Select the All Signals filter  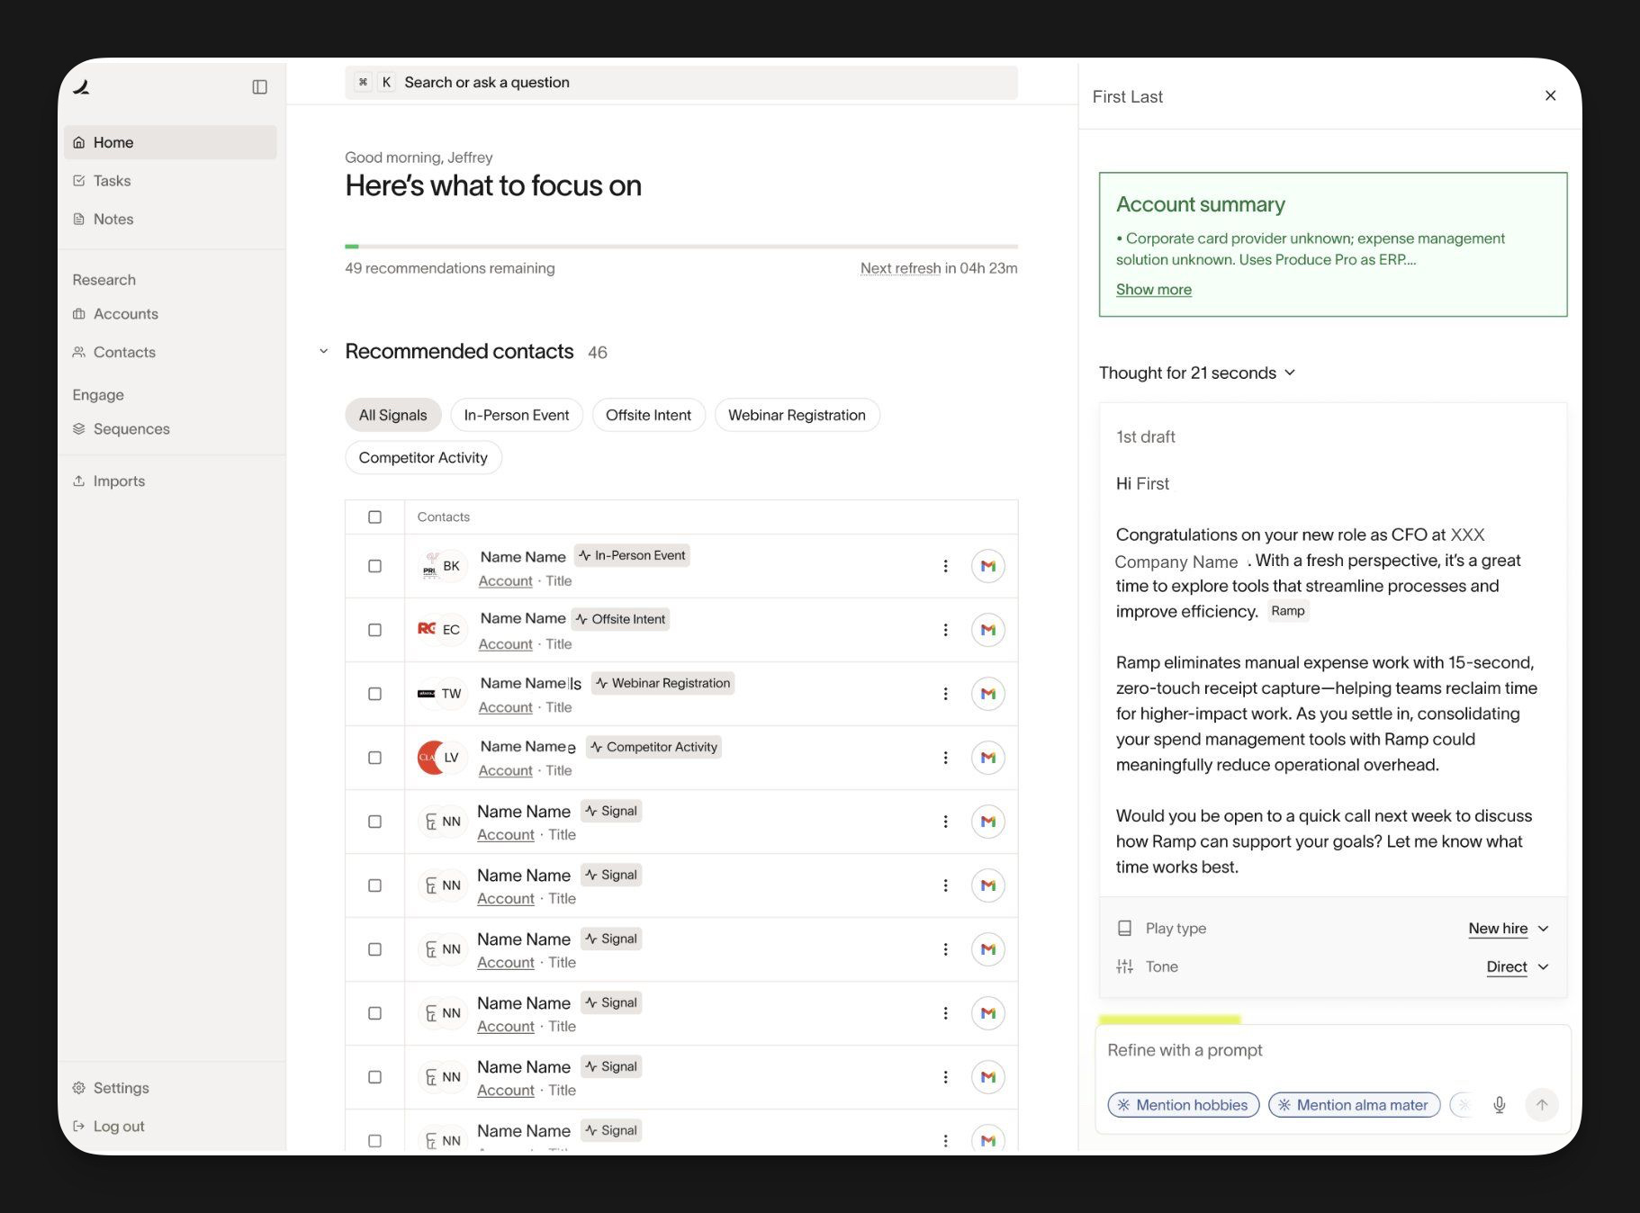392,415
